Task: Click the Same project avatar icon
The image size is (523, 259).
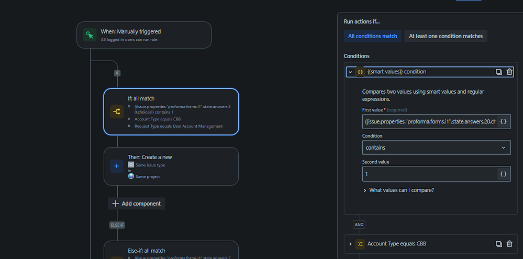Action: click(x=131, y=176)
